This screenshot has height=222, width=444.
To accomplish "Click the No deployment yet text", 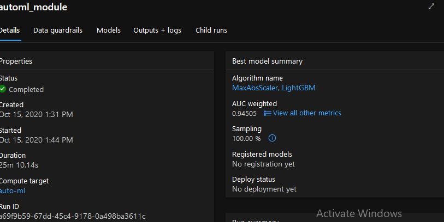I will [x=264, y=189].
